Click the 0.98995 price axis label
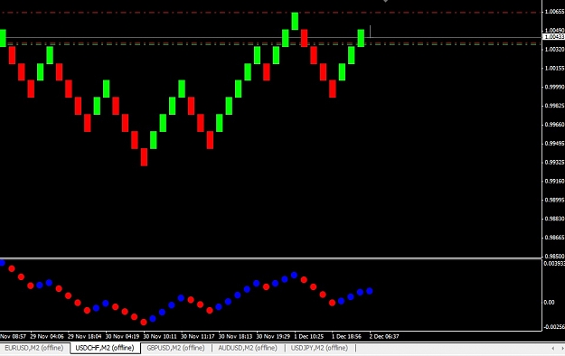 [554, 200]
